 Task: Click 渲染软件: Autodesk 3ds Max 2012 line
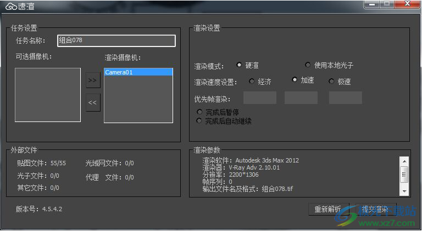pyautogui.click(x=251, y=160)
